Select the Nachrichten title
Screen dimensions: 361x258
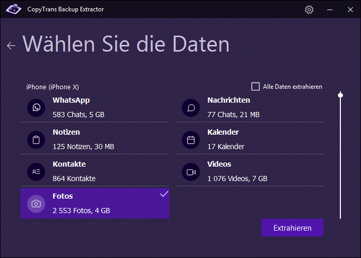click(x=228, y=100)
